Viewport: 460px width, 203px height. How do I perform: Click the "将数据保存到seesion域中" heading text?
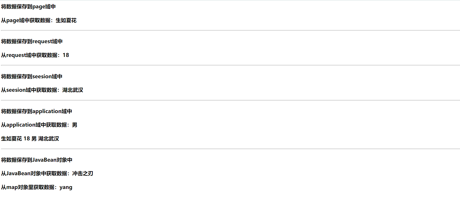(x=32, y=76)
